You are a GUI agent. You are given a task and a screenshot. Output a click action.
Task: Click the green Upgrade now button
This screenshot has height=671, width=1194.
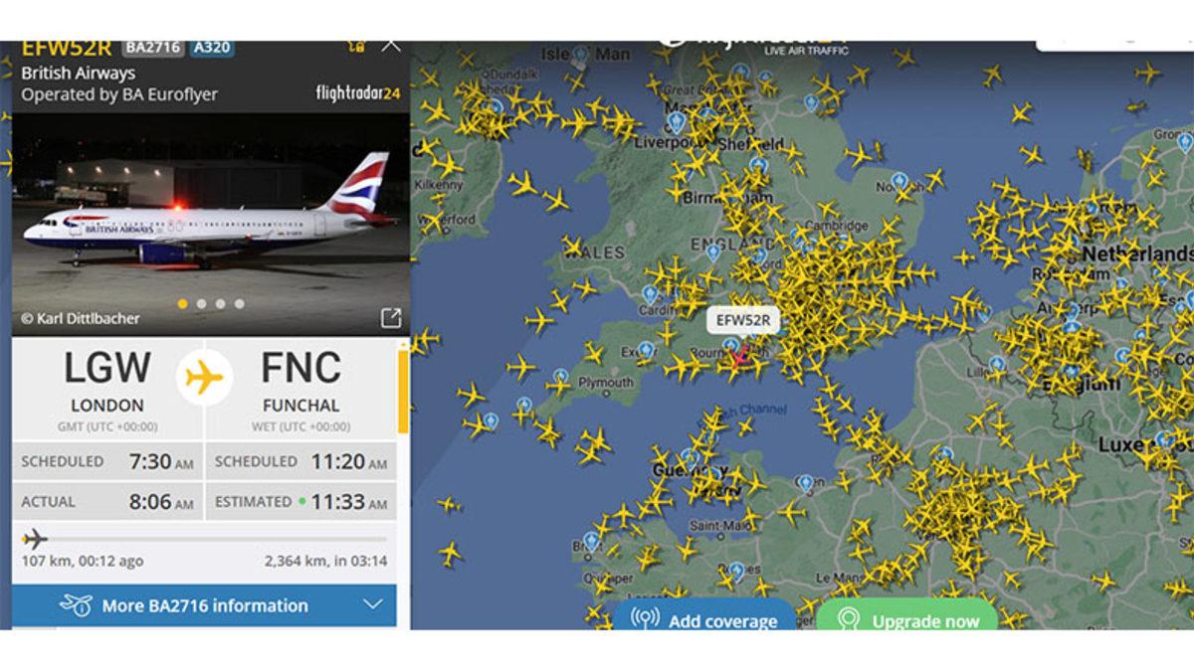906,615
